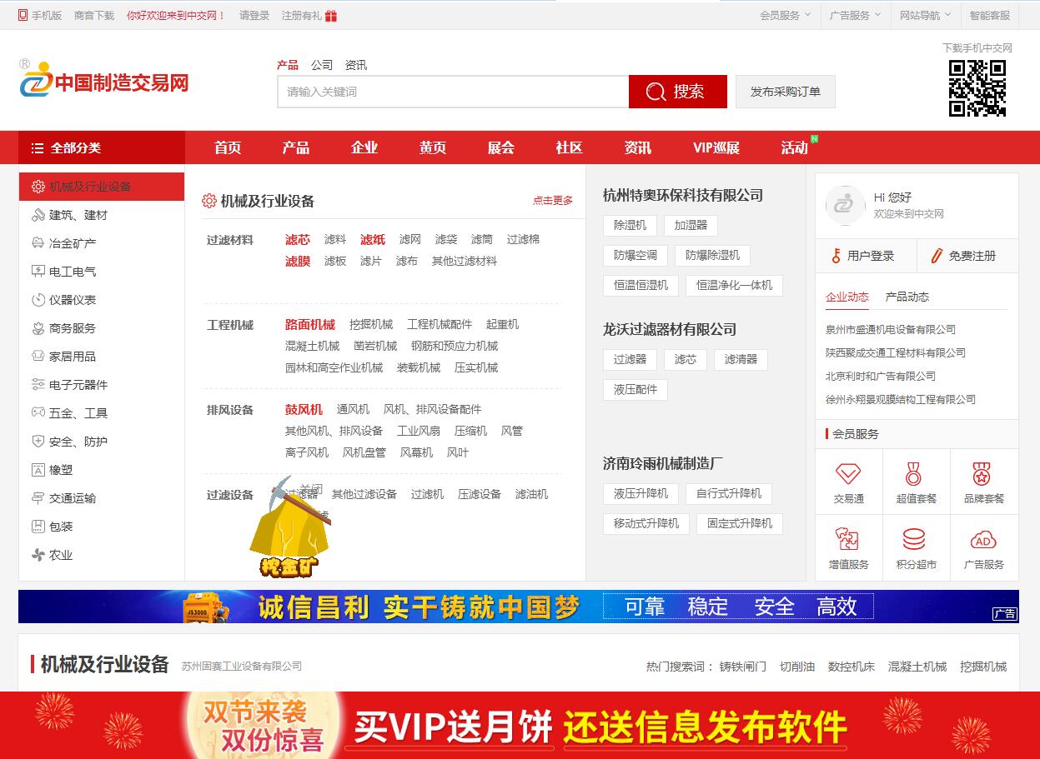Expand the 会员服务 dropdown in top bar

(x=785, y=15)
